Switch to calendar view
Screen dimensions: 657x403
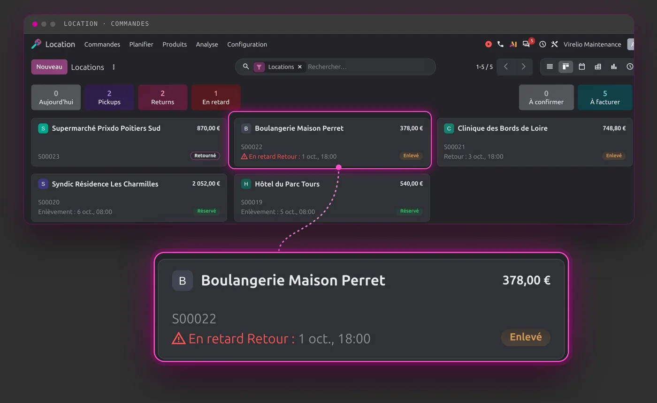tap(582, 67)
